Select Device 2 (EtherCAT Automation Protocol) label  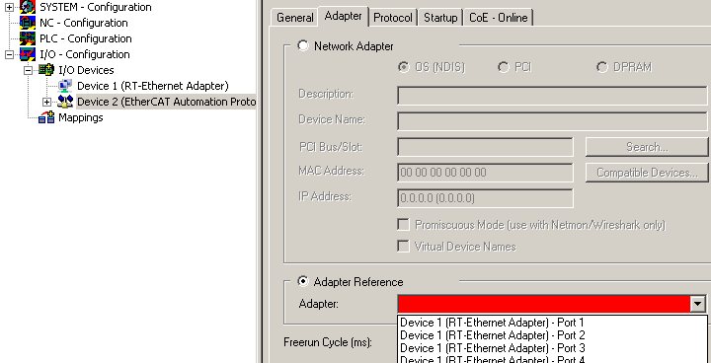pyautogui.click(x=167, y=102)
